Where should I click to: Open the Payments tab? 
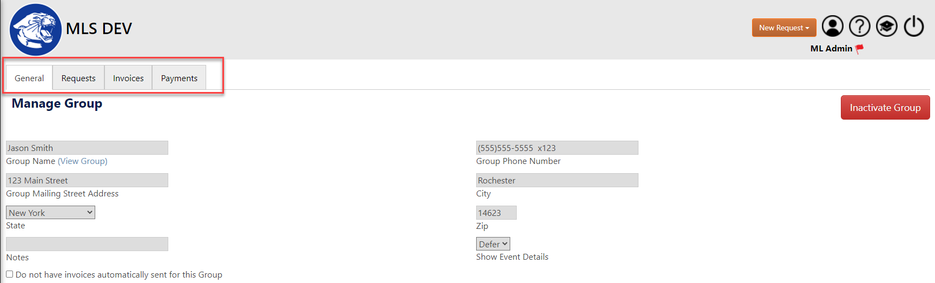(179, 78)
